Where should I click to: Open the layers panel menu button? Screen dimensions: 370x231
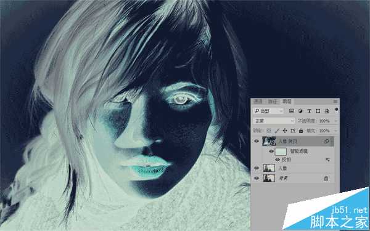pos(335,102)
